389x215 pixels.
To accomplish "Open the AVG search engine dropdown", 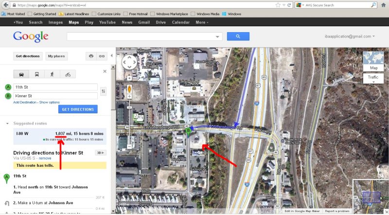I will (300, 5).
